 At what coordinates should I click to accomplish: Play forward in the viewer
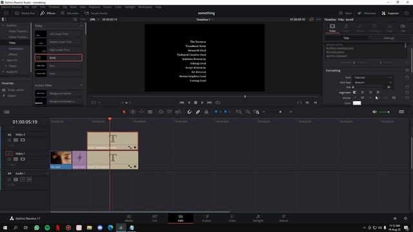202,102
